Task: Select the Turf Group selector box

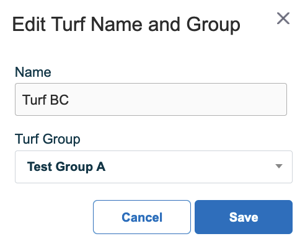Action: click(x=154, y=167)
